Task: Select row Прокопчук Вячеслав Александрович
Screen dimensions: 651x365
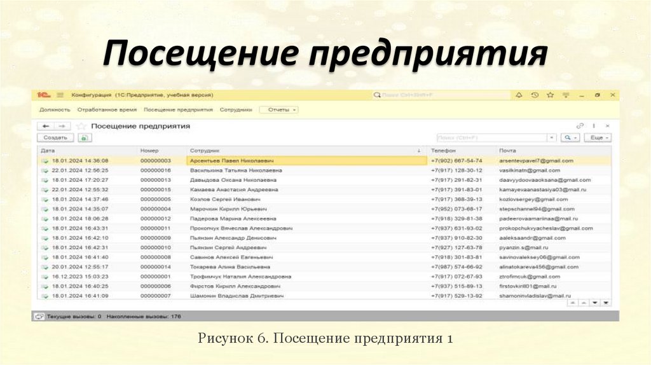Action: [x=324, y=228]
